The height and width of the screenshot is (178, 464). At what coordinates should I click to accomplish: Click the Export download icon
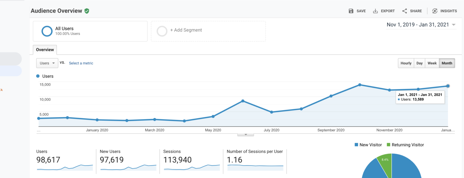(x=375, y=11)
